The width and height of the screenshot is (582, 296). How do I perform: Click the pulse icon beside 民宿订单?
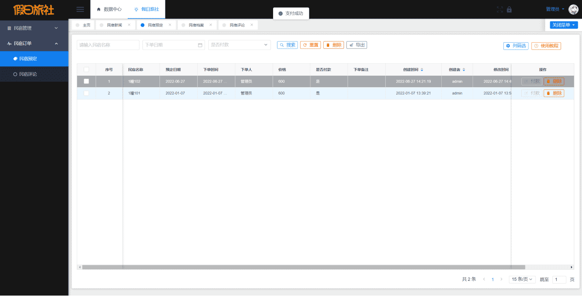(9, 43)
